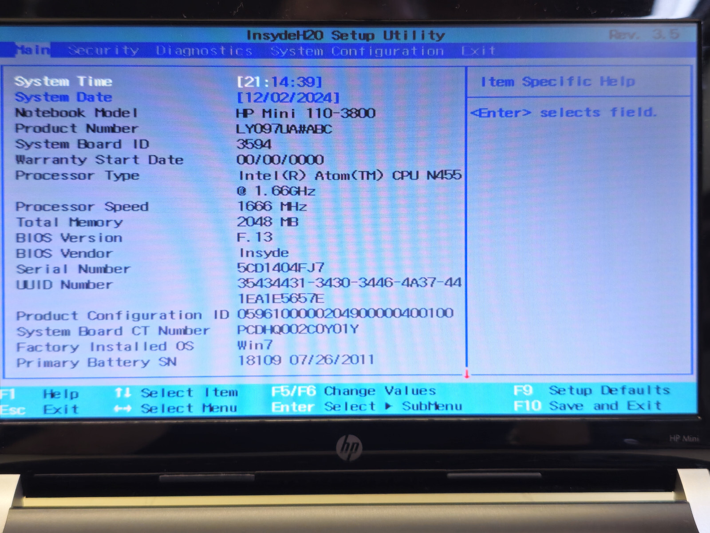Click the Esc Exit hint
Screen dimensions: 710x533
(39, 410)
